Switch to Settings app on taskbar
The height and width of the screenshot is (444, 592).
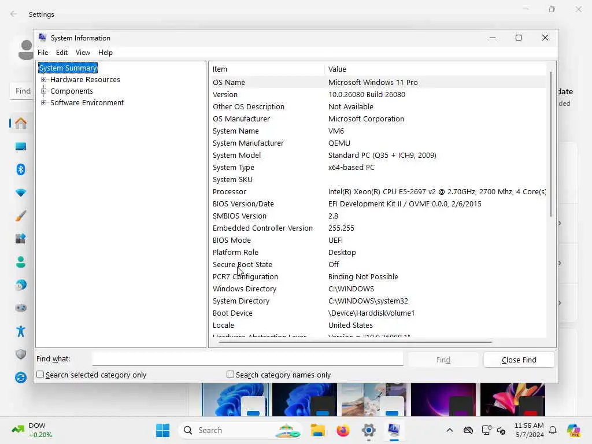(x=368, y=430)
